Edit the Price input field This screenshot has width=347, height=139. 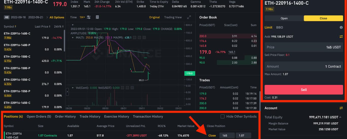(304, 47)
